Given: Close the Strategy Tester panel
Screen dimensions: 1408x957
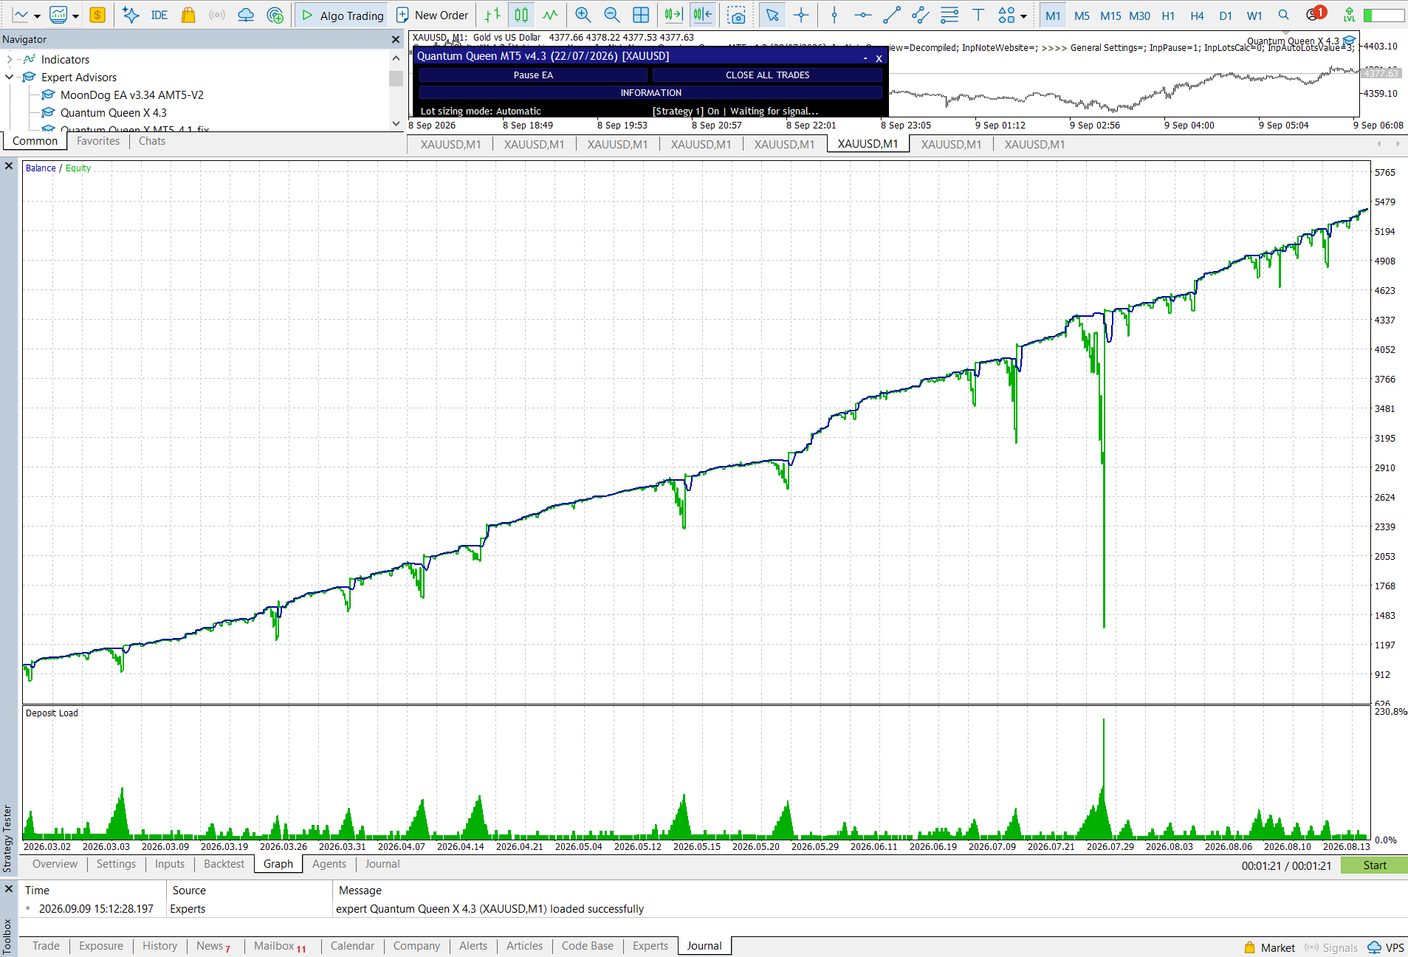Looking at the screenshot, I should coord(9,166).
